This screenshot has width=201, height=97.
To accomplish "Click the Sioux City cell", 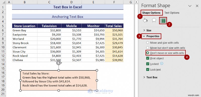I will coord(25,52).
